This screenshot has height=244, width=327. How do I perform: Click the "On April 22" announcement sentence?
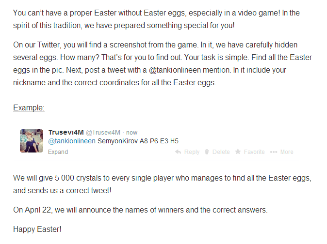point(140,210)
